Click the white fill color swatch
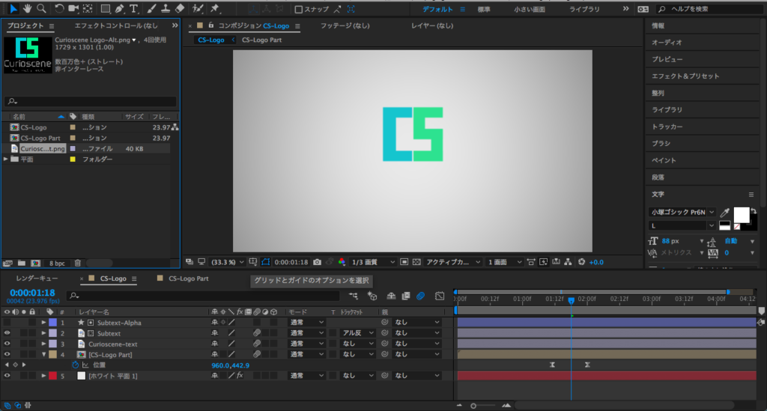The width and height of the screenshot is (767, 411). (x=741, y=215)
